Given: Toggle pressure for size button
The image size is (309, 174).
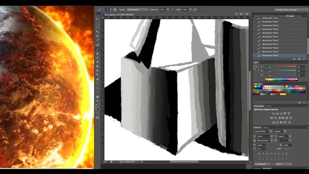Looking at the screenshot, I should (201, 10).
